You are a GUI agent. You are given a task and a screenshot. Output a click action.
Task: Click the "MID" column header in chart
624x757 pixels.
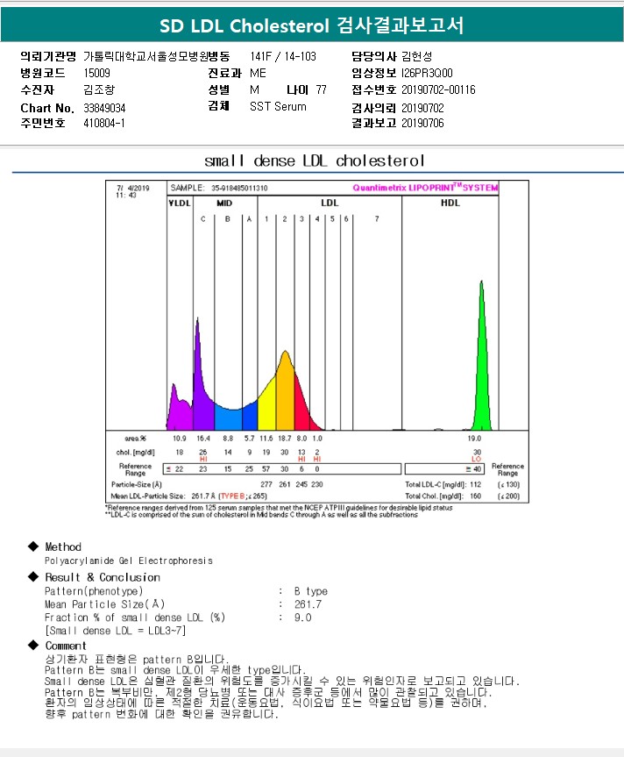coord(224,203)
